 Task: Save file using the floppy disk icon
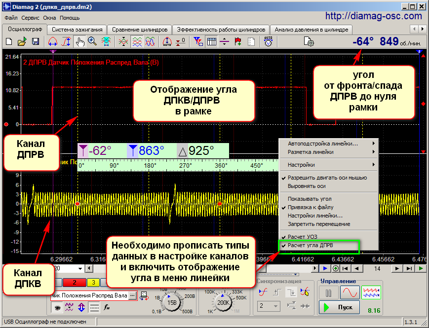[35, 41]
